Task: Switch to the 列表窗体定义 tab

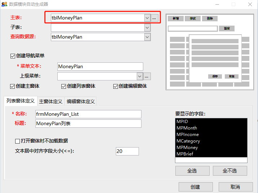Action: pos(21,101)
